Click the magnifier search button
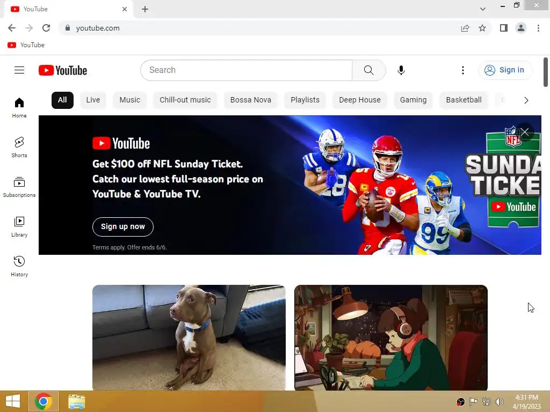The height and width of the screenshot is (412, 550). [368, 70]
